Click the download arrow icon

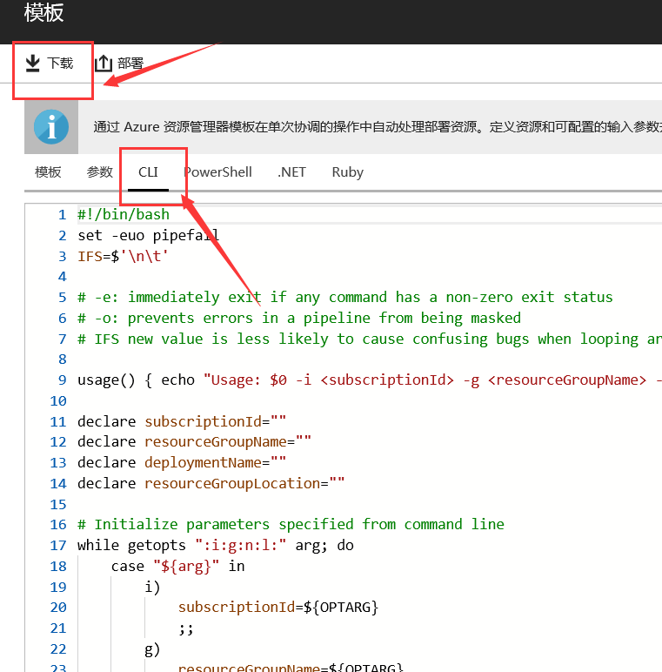[x=33, y=64]
